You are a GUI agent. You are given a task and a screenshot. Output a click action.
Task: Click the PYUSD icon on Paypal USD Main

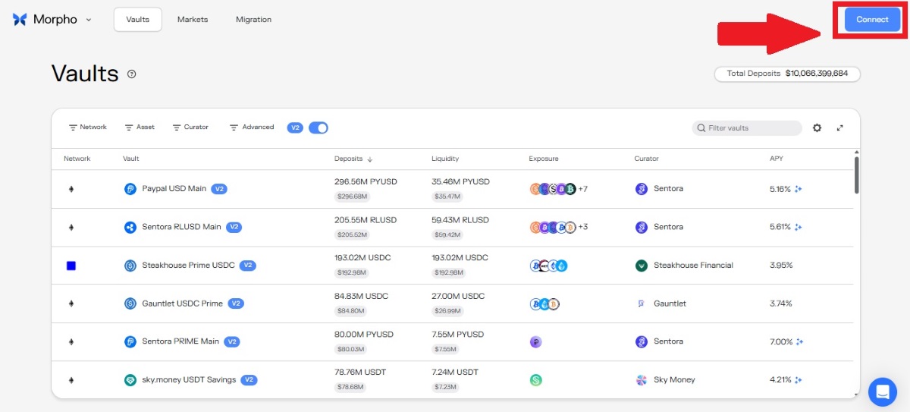tap(130, 189)
